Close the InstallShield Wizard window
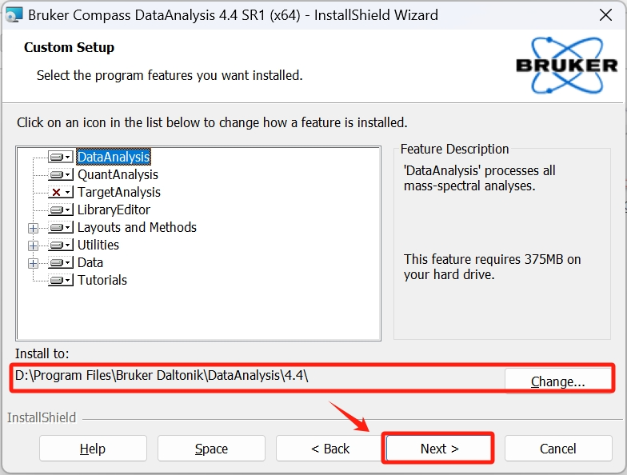627x475 pixels. (605, 14)
